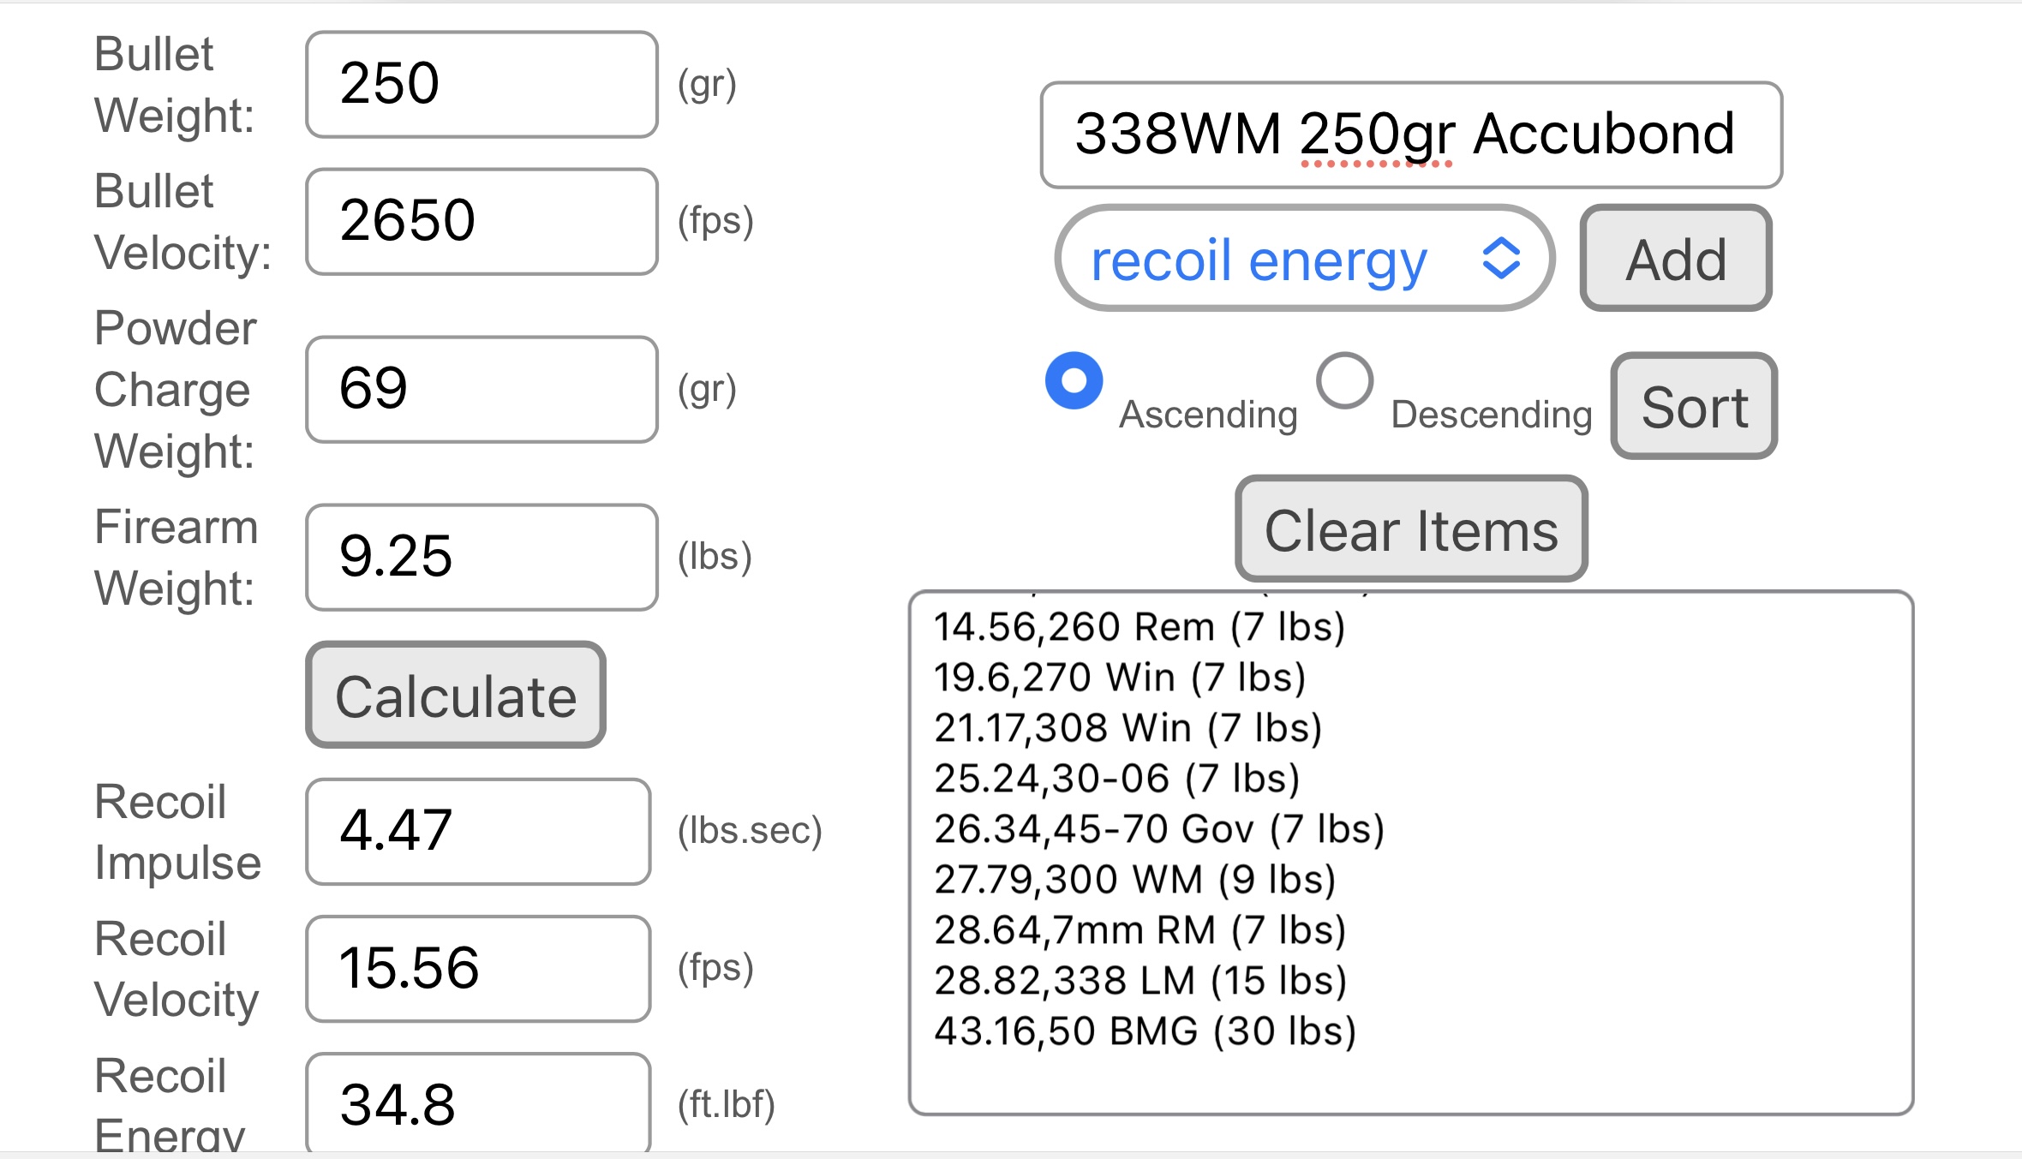Click the 'Firearm Weight:' label
This screenshot has height=1159, width=2022.
click(176, 558)
